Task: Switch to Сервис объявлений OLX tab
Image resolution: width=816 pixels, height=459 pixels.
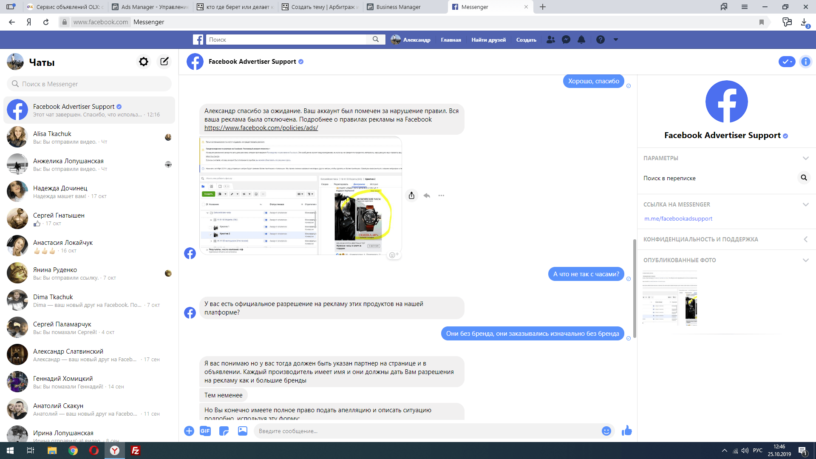Action: coord(65,7)
